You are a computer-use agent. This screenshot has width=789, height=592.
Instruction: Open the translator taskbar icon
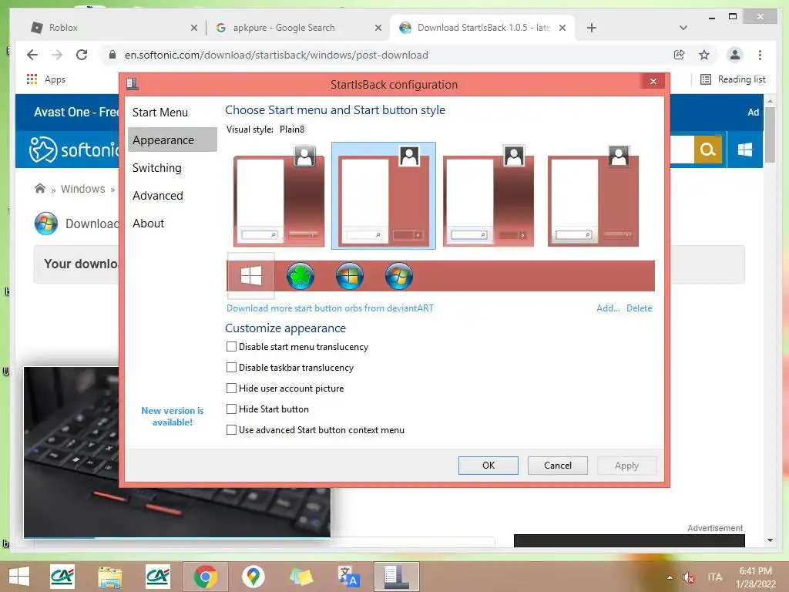pyautogui.click(x=348, y=577)
